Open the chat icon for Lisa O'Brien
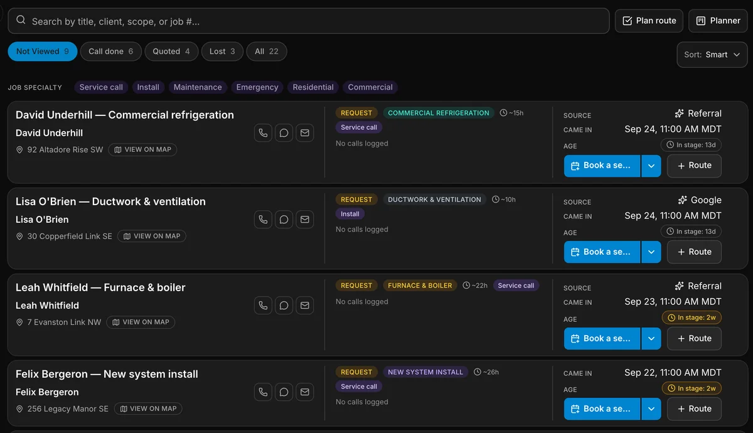Viewport: 753px width, 433px height. (284, 220)
